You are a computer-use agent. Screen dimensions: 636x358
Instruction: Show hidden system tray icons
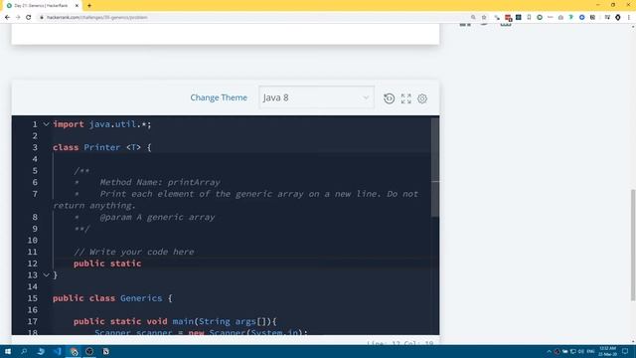pyautogui.click(x=549, y=351)
